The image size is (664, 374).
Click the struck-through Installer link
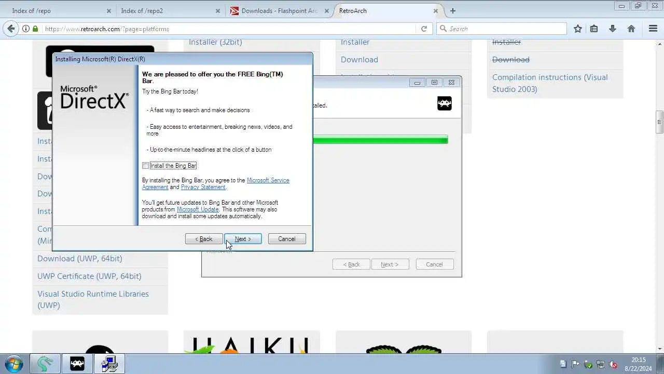tap(506, 42)
